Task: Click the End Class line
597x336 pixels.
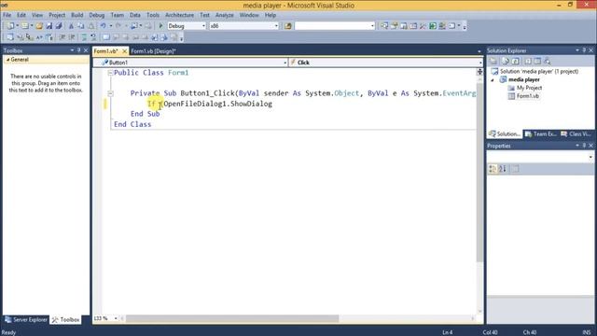Action: click(x=132, y=124)
